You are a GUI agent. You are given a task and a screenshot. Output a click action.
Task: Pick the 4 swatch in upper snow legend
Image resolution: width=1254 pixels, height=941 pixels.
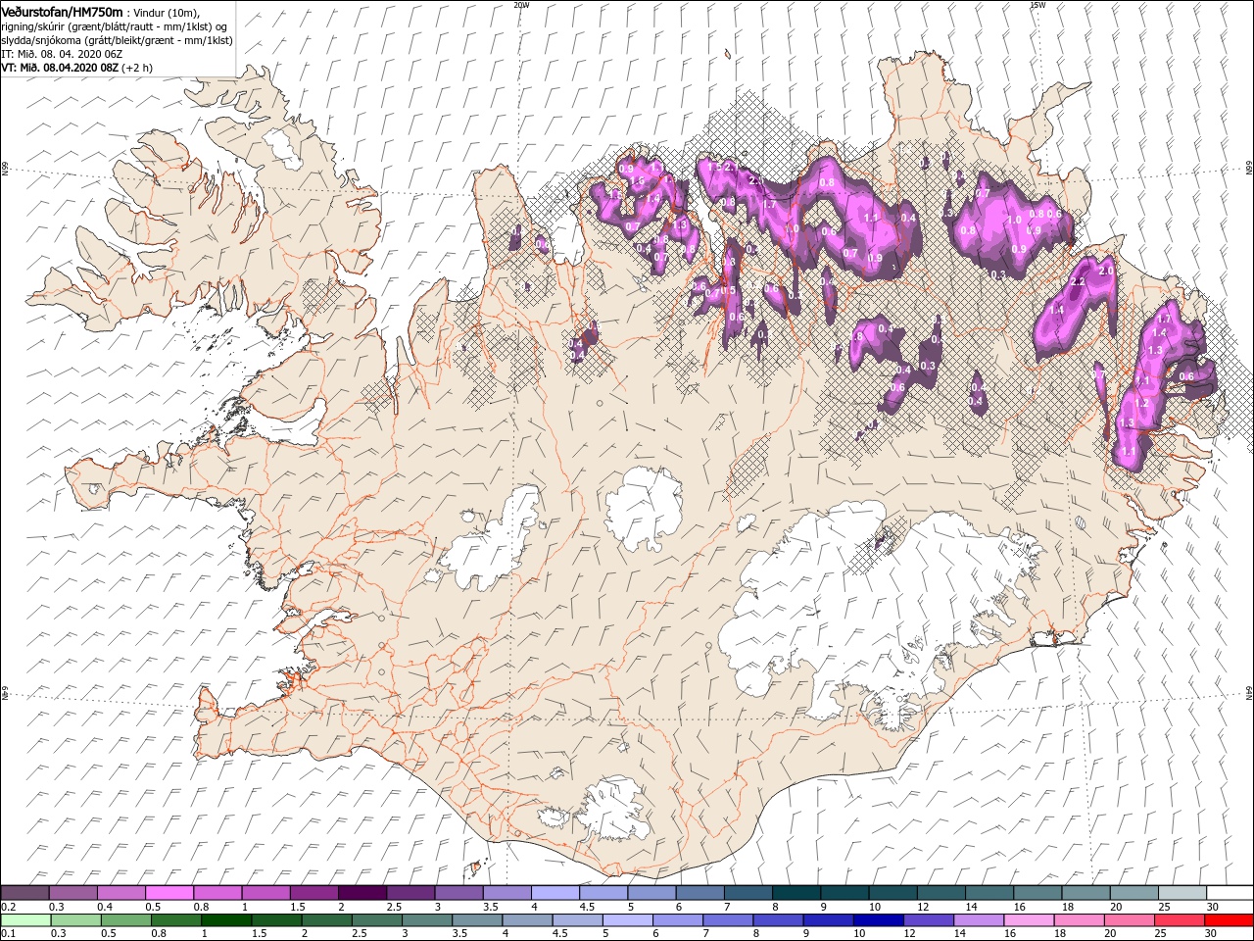click(555, 893)
